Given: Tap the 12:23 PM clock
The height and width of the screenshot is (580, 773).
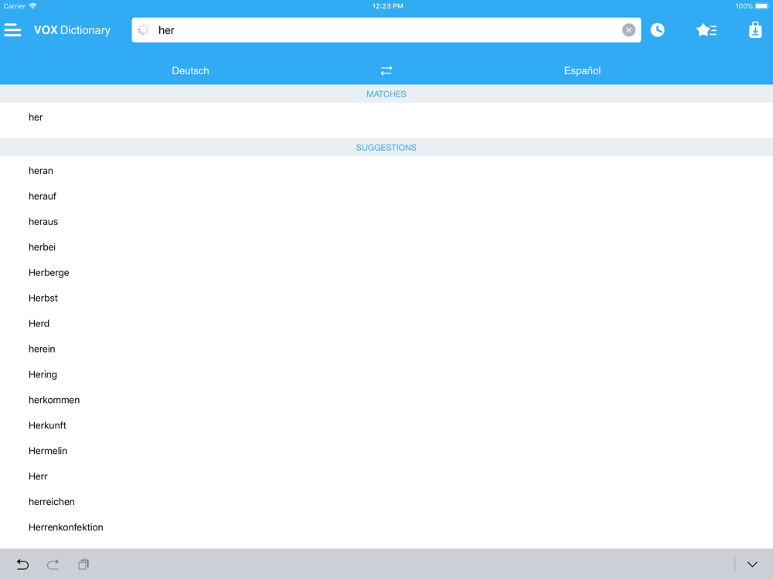Looking at the screenshot, I should pos(387,6).
